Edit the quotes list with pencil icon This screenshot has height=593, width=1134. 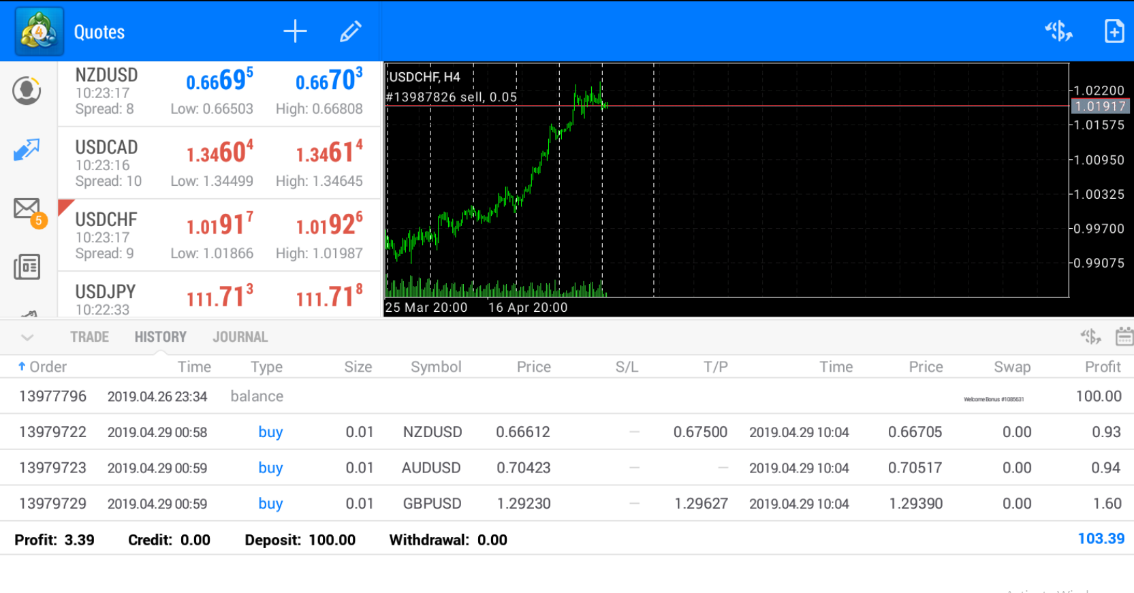click(350, 31)
